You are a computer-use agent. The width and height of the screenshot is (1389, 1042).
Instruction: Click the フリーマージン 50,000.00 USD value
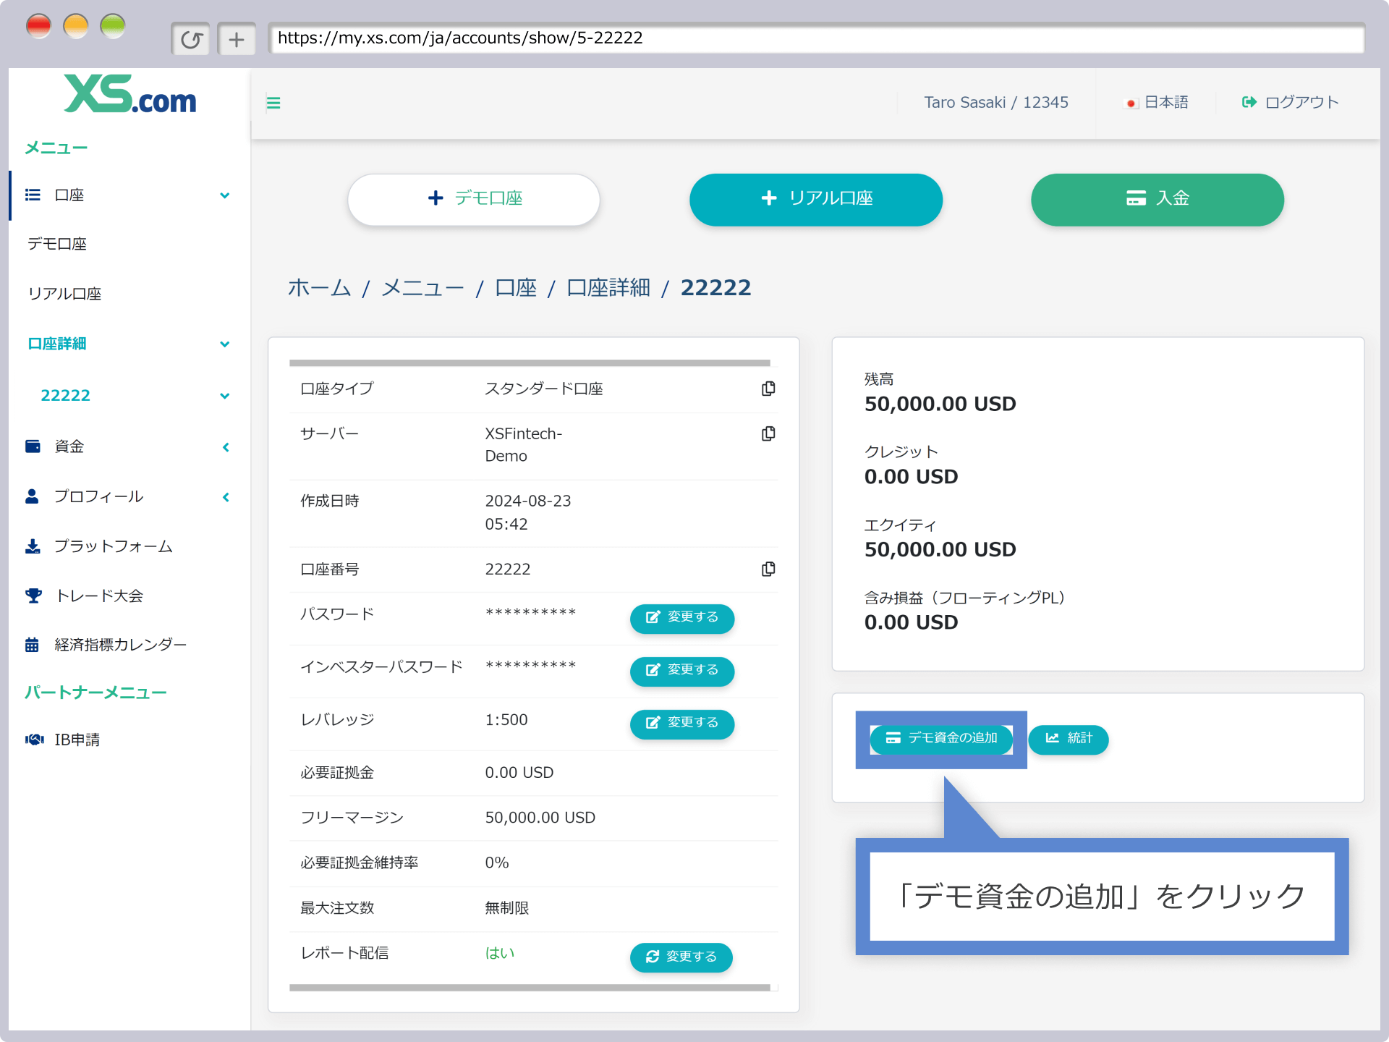click(x=540, y=818)
